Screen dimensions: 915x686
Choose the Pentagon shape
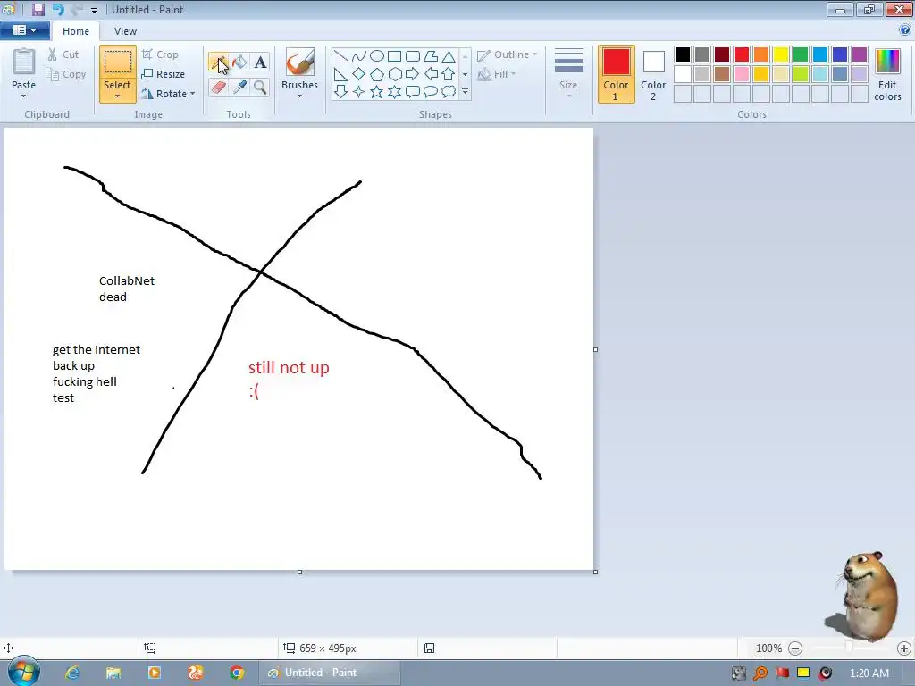tap(377, 74)
